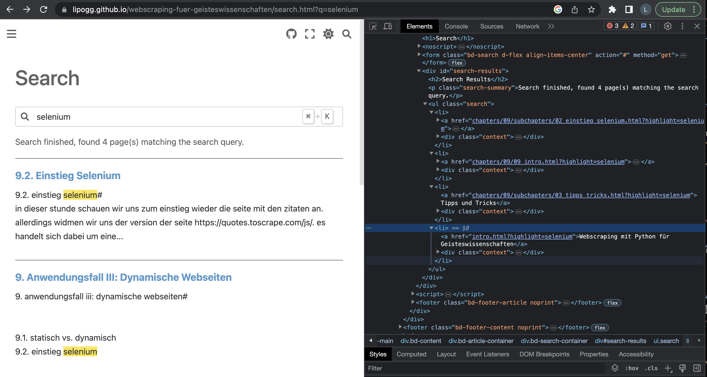Toggle the .cls class editor
The image size is (707, 377).
pos(651,368)
